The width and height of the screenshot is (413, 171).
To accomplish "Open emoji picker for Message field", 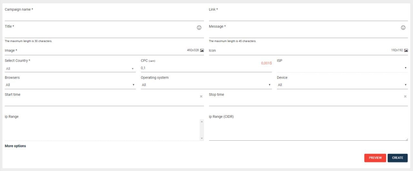I will 403,28.
